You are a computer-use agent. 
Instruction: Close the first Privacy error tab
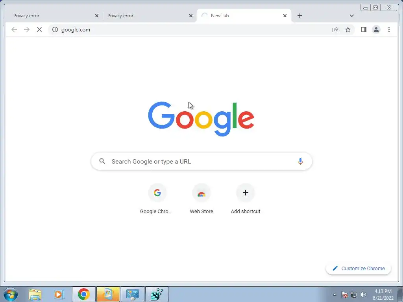[97, 16]
